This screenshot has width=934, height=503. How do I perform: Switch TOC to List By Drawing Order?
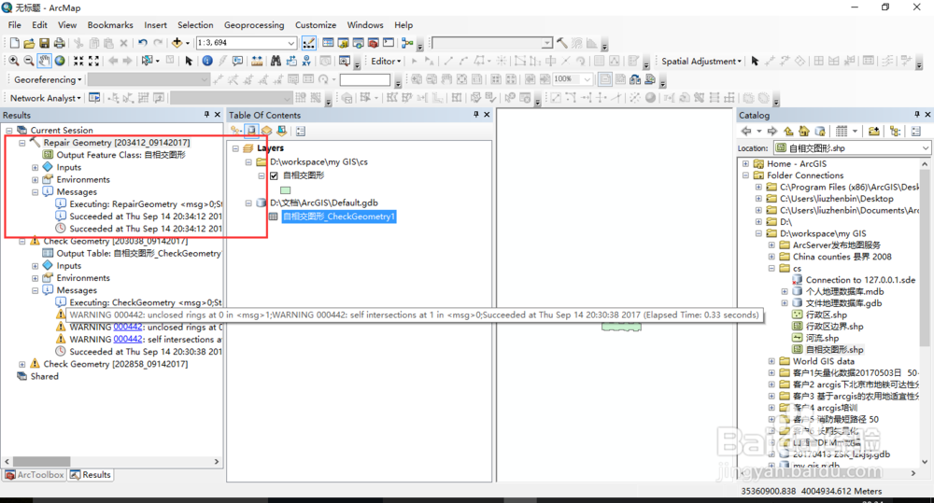pos(236,131)
